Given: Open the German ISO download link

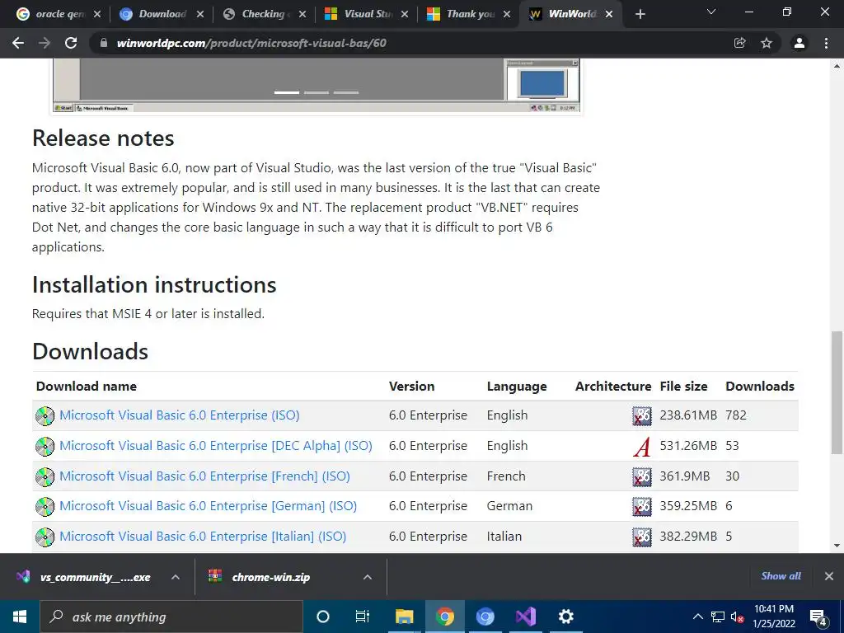Looking at the screenshot, I should (208, 506).
